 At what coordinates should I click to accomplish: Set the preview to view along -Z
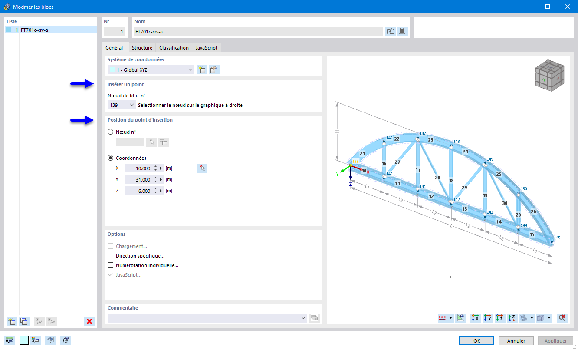[512, 318]
